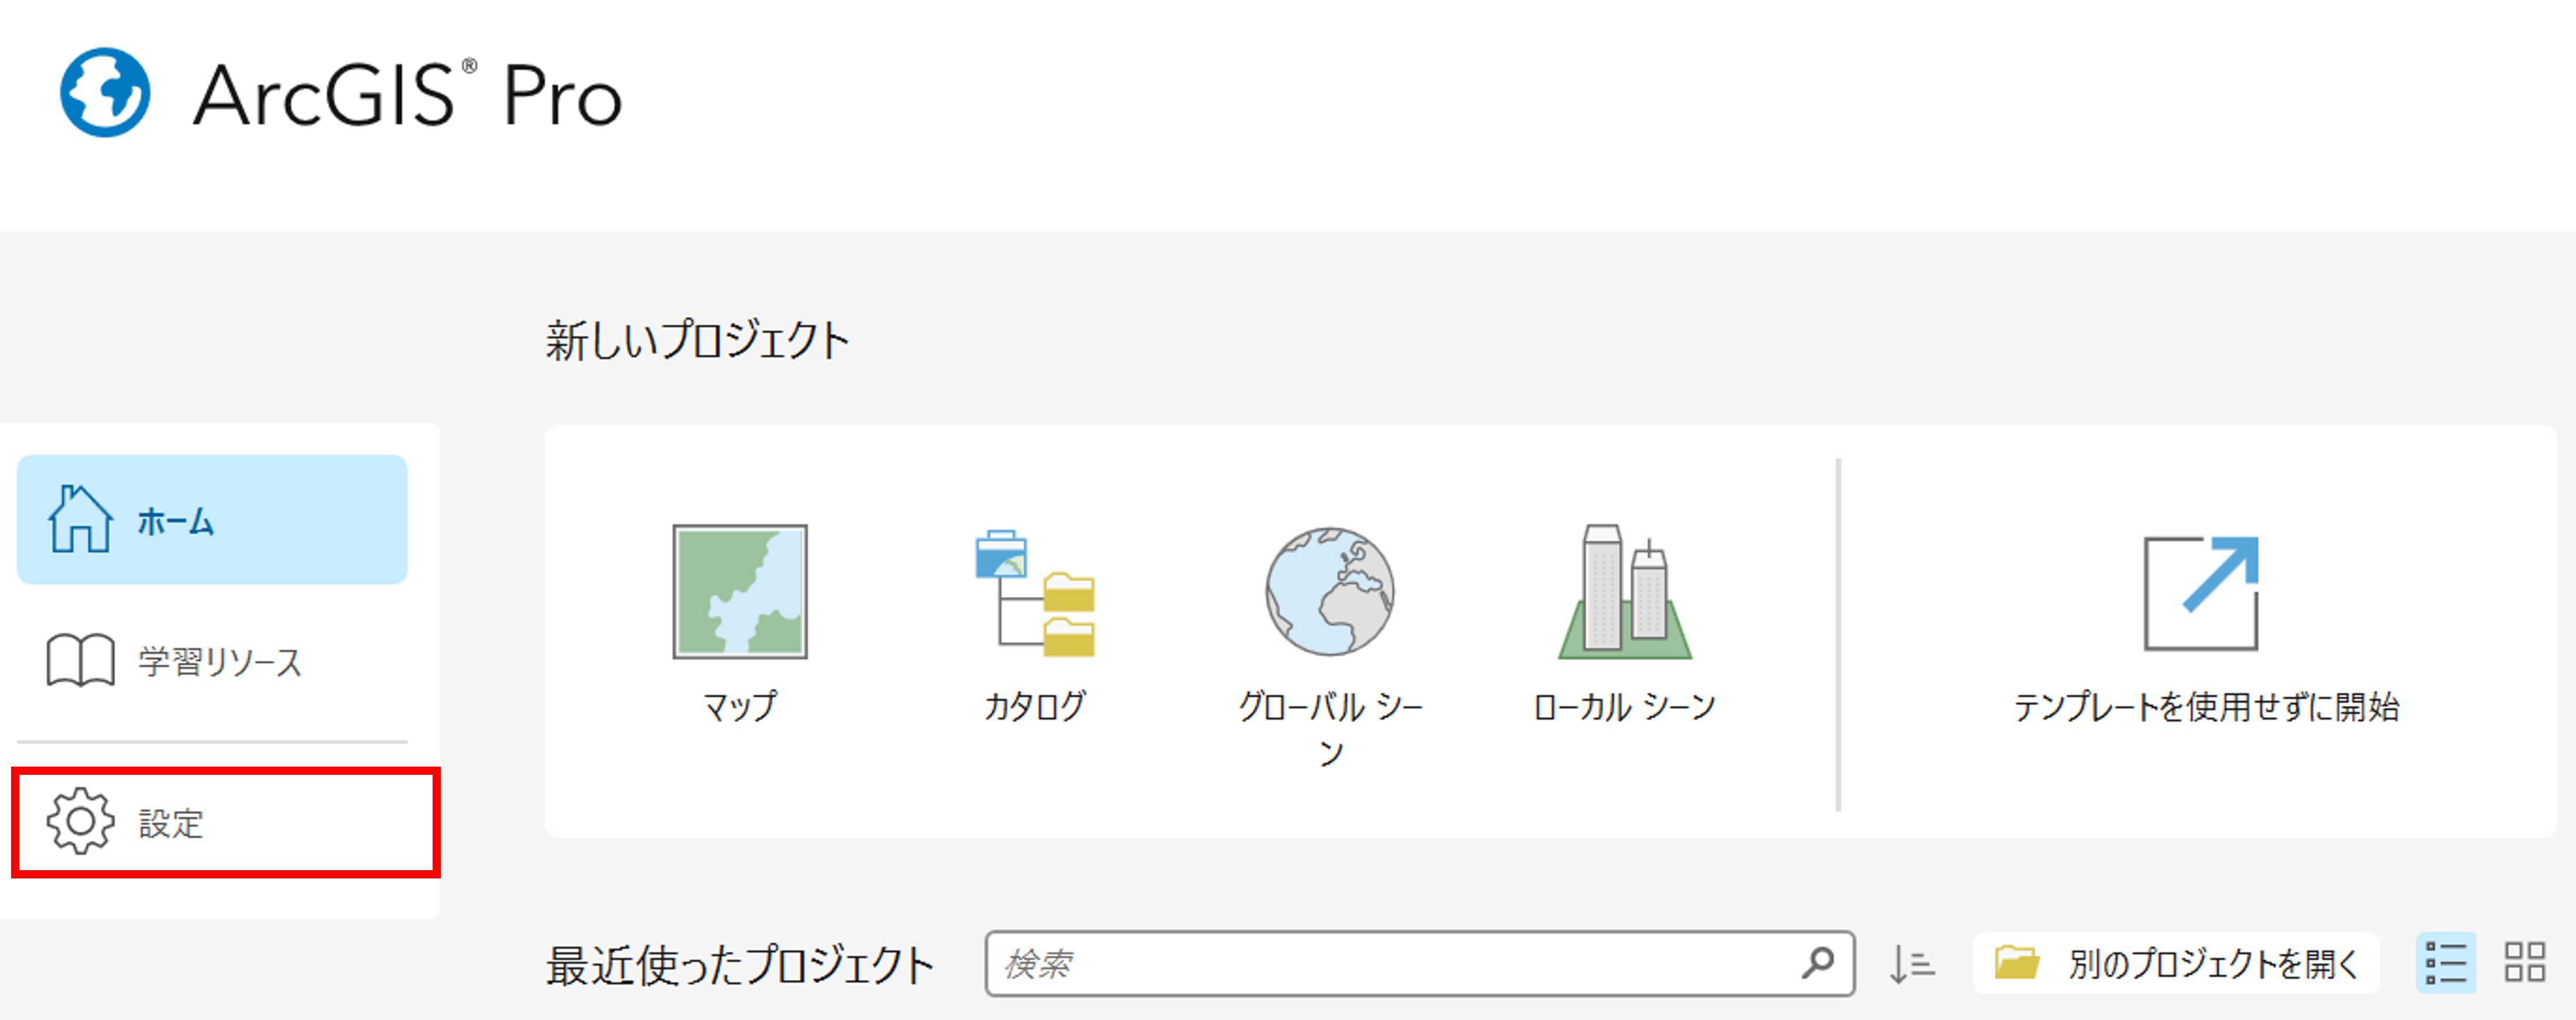
Task: Switch recent projects to list view
Action: pos(2445,963)
